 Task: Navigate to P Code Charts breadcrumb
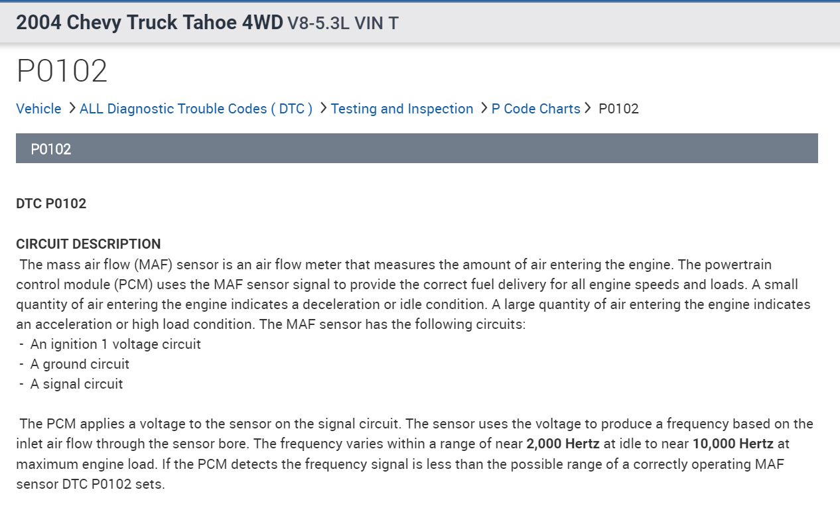click(x=535, y=109)
